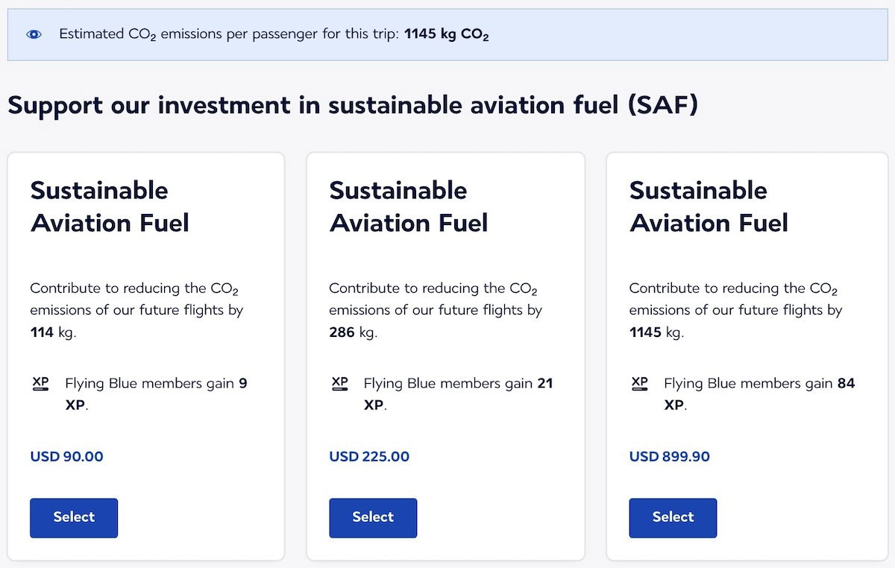Click the 'Flying Blue members gain 9 XP' text
The width and height of the screenshot is (895, 568).
click(x=156, y=394)
